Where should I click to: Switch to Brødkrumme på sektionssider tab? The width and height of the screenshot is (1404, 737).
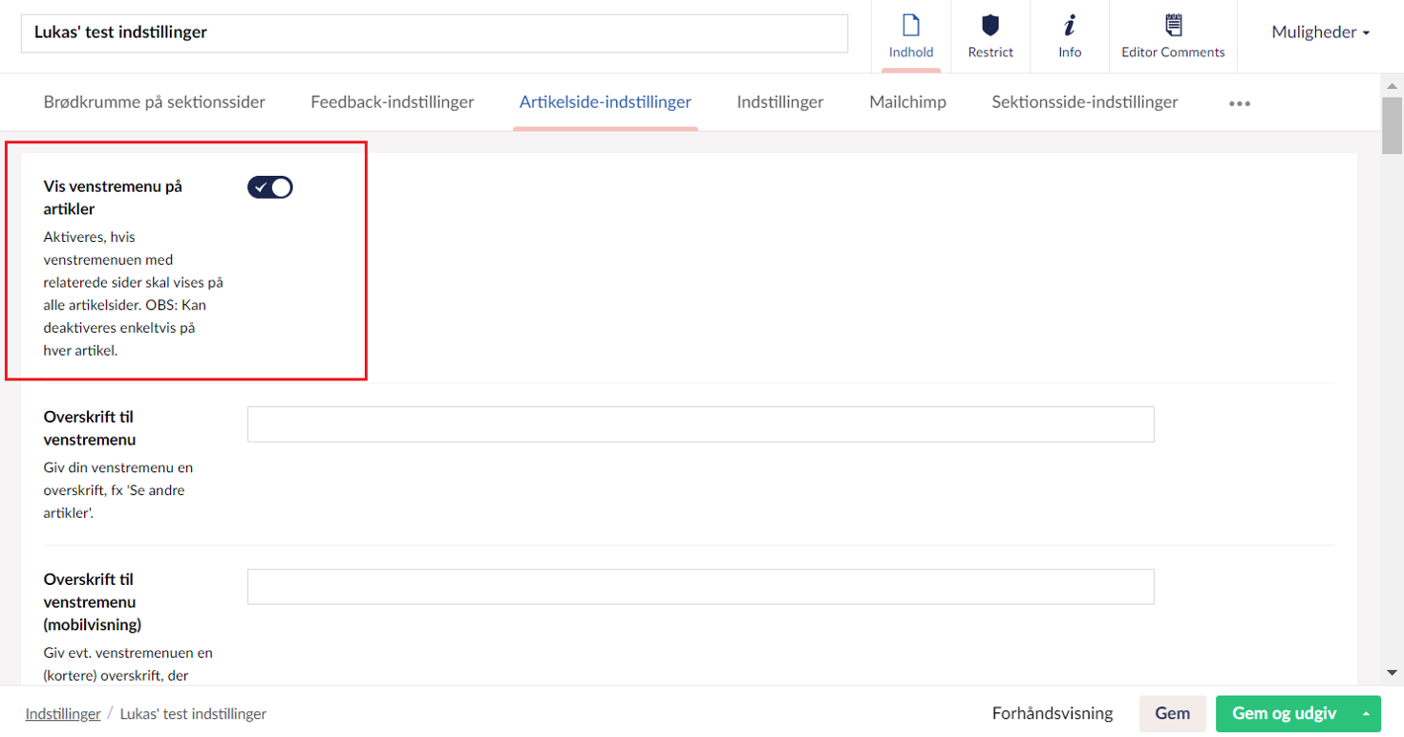click(x=154, y=102)
